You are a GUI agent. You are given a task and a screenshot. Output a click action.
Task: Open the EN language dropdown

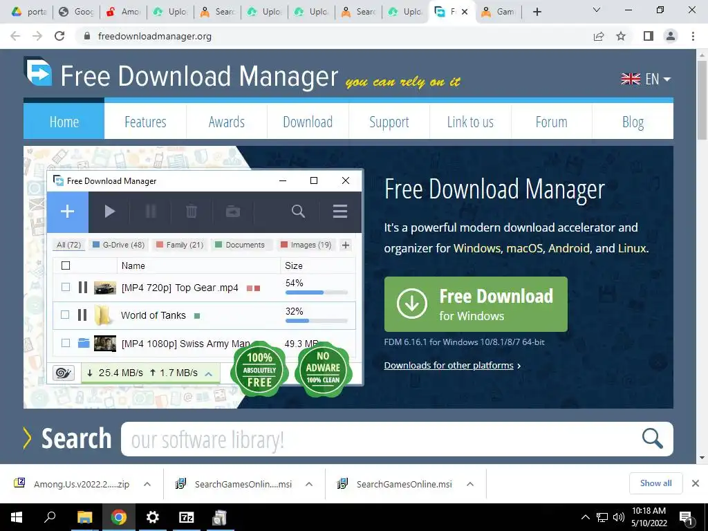coord(646,79)
